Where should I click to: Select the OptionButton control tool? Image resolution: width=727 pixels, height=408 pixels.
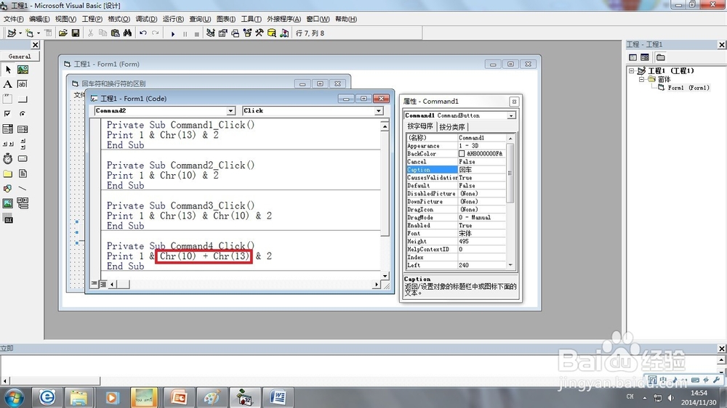click(23, 114)
